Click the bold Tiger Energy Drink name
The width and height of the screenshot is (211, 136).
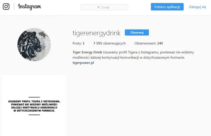coord(87,52)
